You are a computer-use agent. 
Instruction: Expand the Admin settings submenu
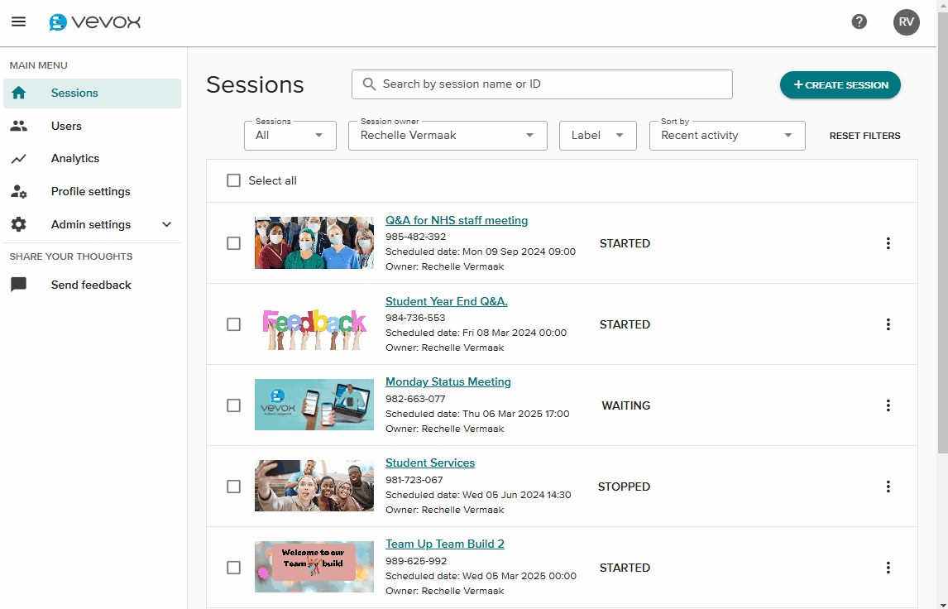click(166, 224)
